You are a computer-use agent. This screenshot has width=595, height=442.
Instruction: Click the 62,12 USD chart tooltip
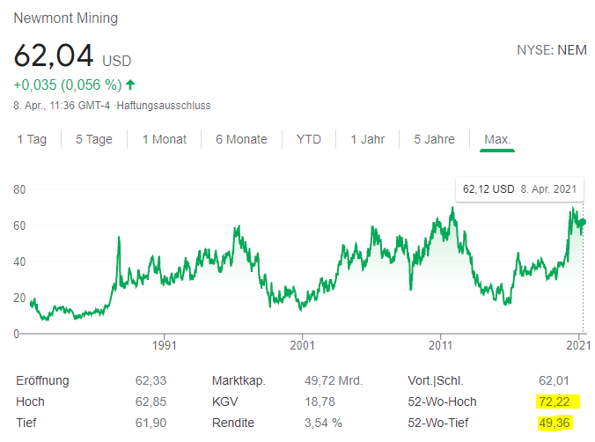[519, 189]
